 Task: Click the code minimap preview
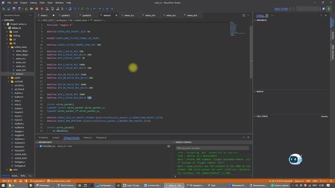[x=238, y=29]
